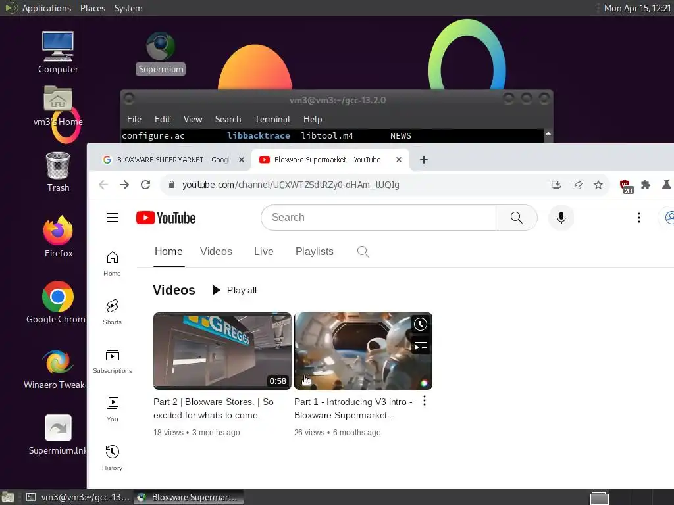The height and width of the screenshot is (505, 674).
Task: Open Shorts in YouTube sidebar
Action: (x=112, y=312)
